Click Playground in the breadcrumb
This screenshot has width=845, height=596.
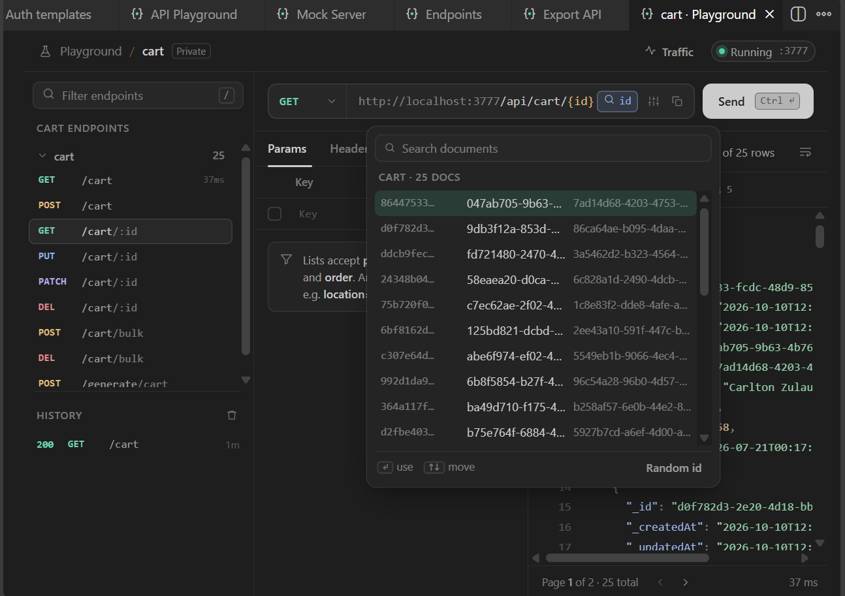[x=91, y=52]
